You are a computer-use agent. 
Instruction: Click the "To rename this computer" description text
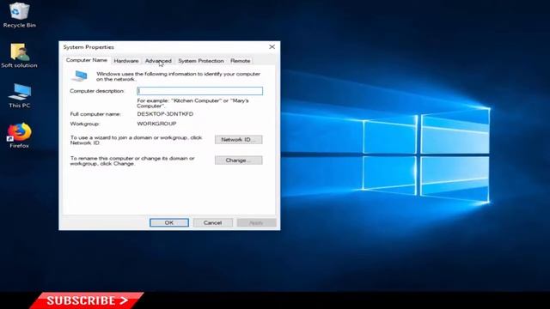pos(132,161)
